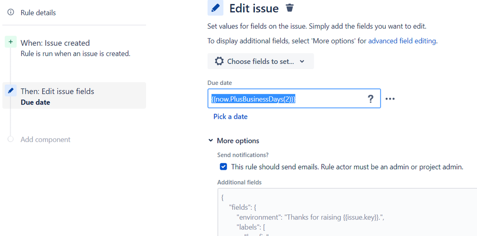The height and width of the screenshot is (236, 477).
Task: Click the question mark help icon
Action: 370,99
